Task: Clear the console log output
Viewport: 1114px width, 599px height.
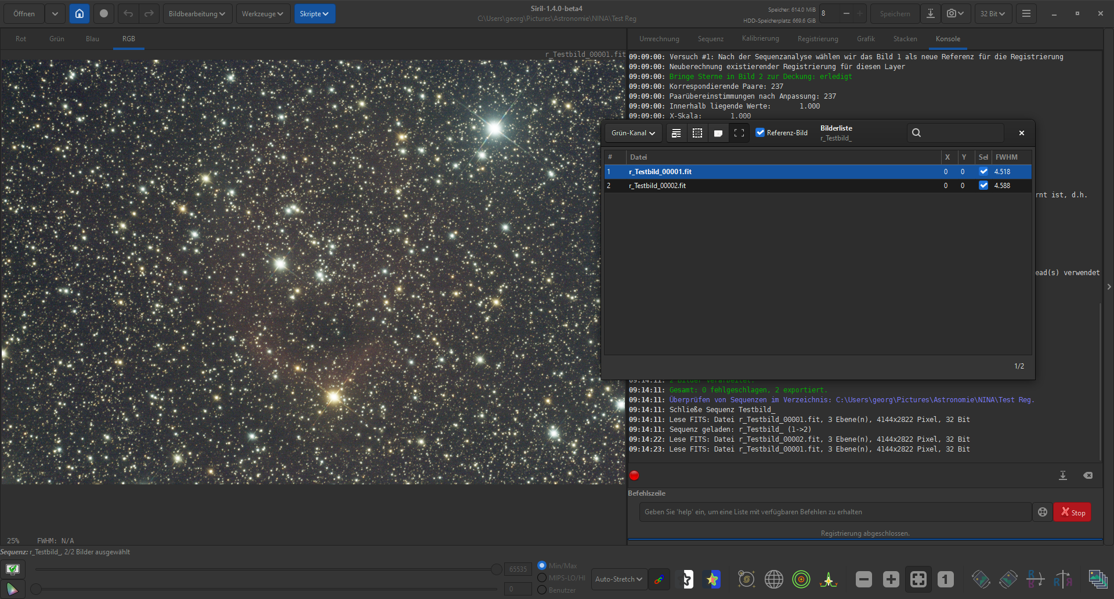Action: [1088, 475]
